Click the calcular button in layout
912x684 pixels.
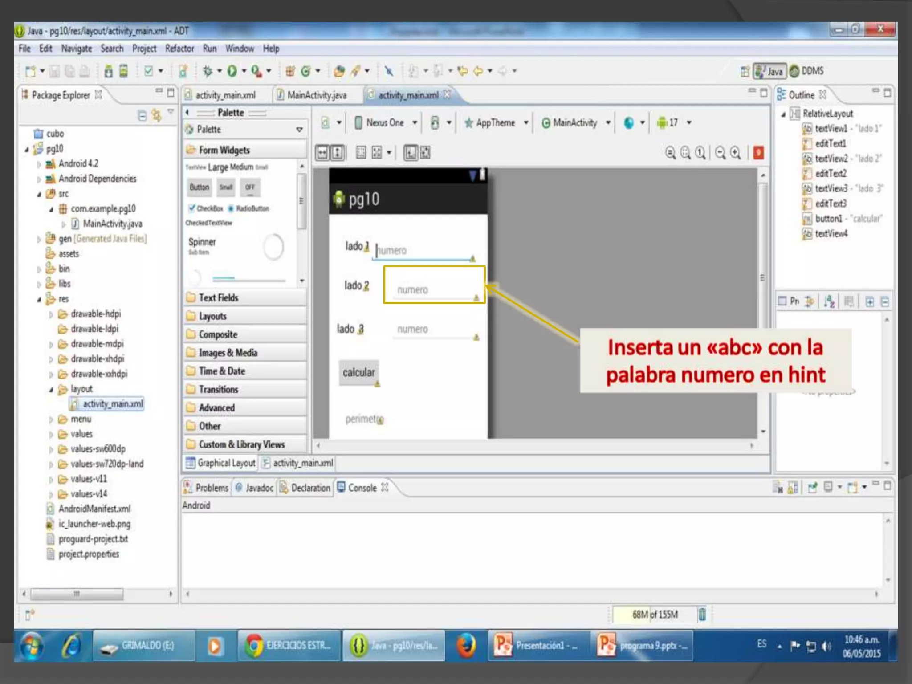click(358, 372)
